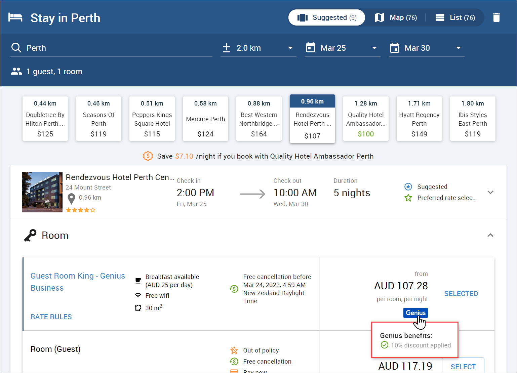The height and width of the screenshot is (373, 517).
Task: Click the bed icon beside Stay in Perth
Action: 15,17
